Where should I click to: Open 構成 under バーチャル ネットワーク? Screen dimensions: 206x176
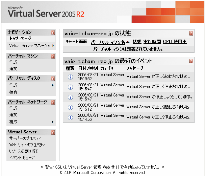coord(13,122)
